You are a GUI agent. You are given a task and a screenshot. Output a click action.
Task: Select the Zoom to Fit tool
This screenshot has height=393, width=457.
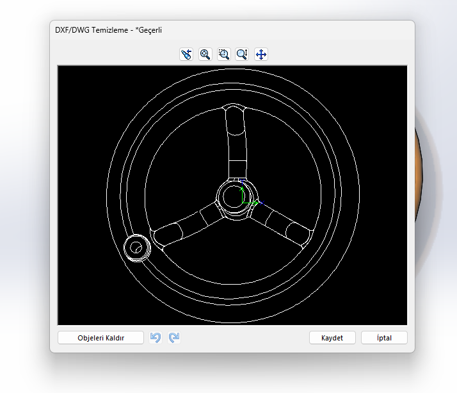coord(205,54)
